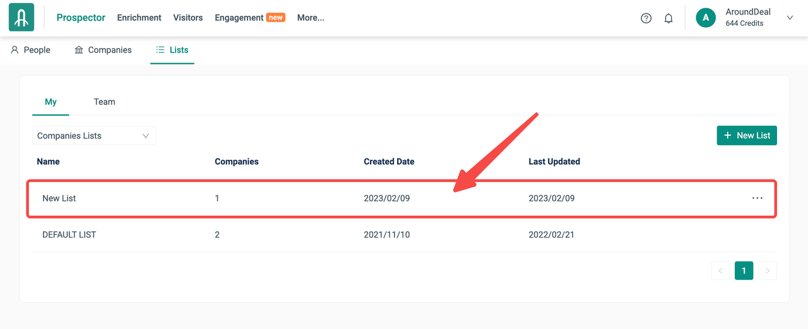
Task: Open the notifications bell icon
Action: click(668, 18)
